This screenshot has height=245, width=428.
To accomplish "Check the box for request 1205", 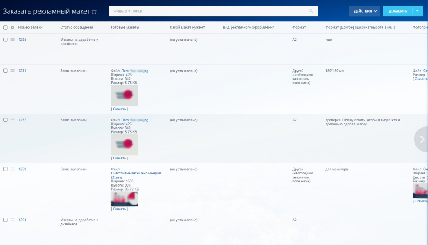I will click(x=5, y=40).
